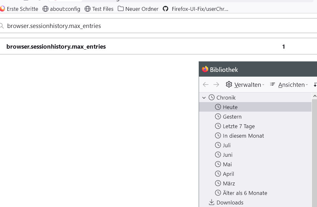317x207 pixels.
Task: Click the about:config search field
Action: (128, 26)
